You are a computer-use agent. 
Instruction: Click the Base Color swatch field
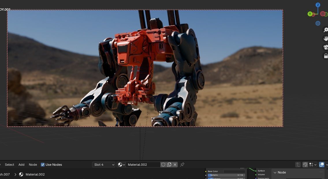234,171
